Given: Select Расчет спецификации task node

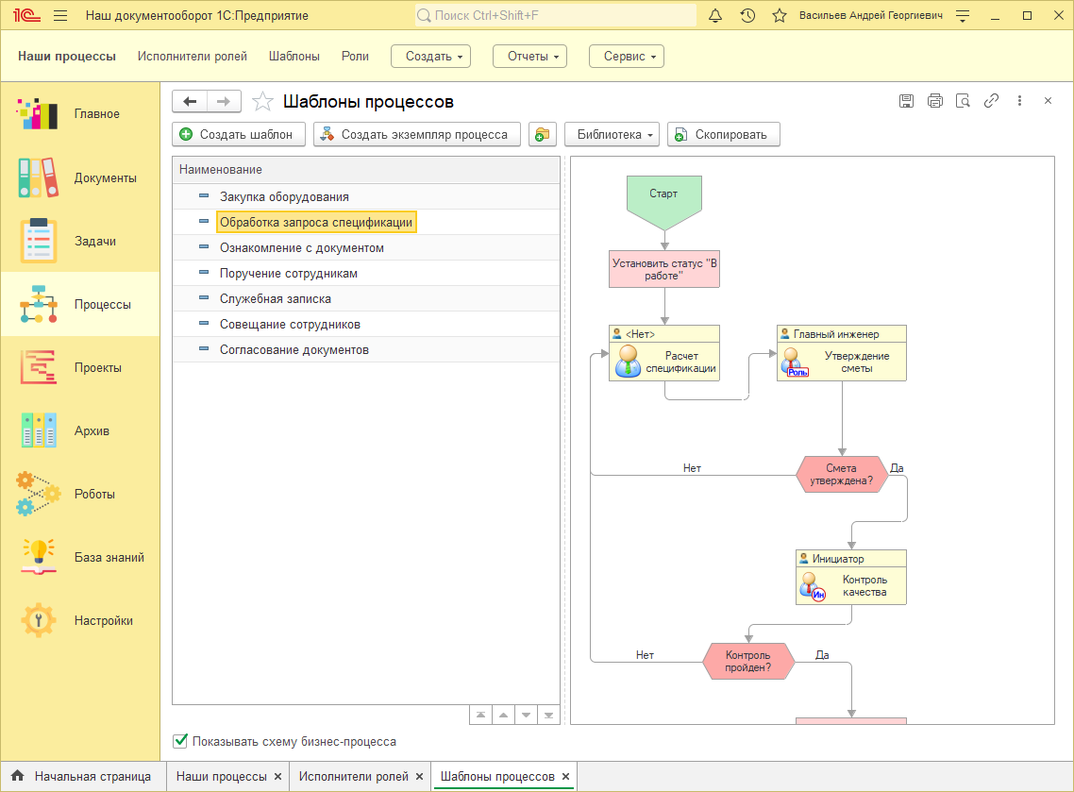Looking at the screenshot, I should 664,353.
